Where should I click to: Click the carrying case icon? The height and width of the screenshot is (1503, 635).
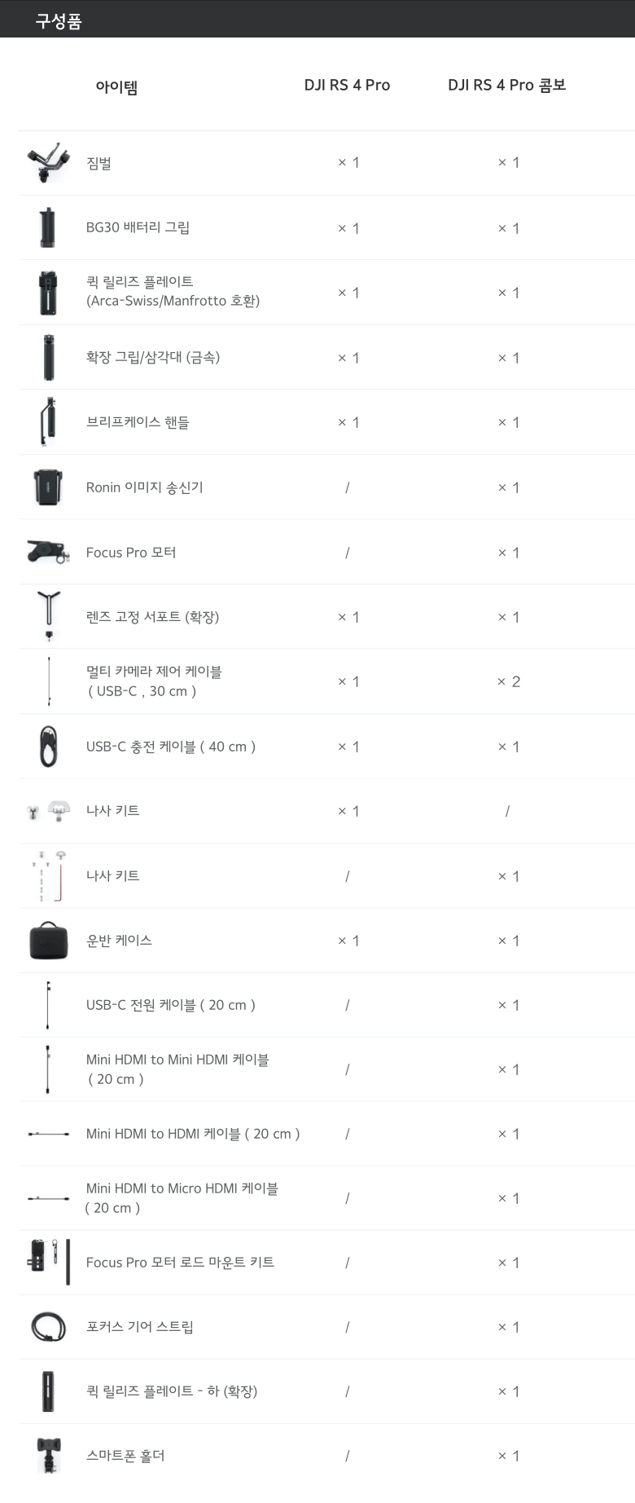[x=49, y=941]
